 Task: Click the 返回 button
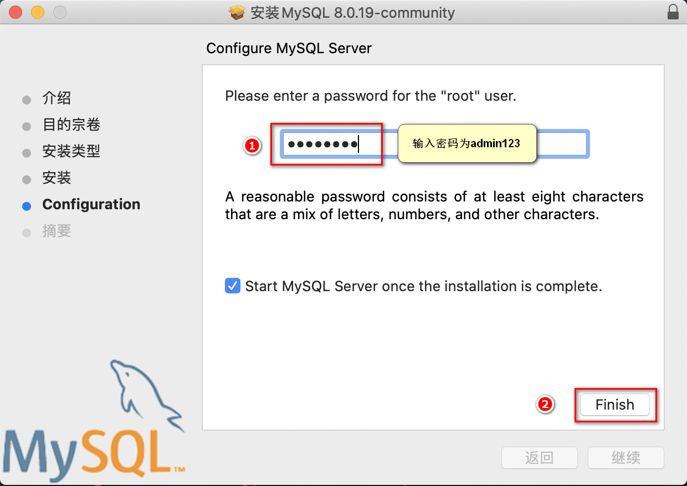tap(539, 457)
